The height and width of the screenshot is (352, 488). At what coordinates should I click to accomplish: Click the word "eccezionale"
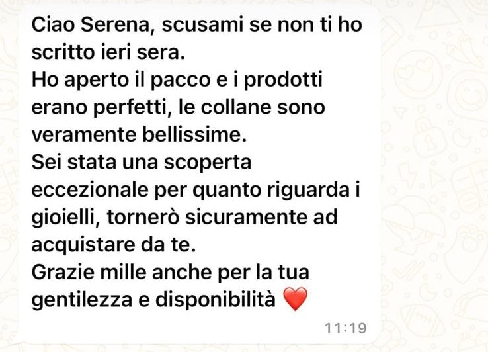(90, 190)
